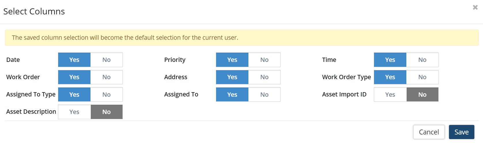
Task: Hide the Time column with No
Action: pyautogui.click(x=422, y=60)
